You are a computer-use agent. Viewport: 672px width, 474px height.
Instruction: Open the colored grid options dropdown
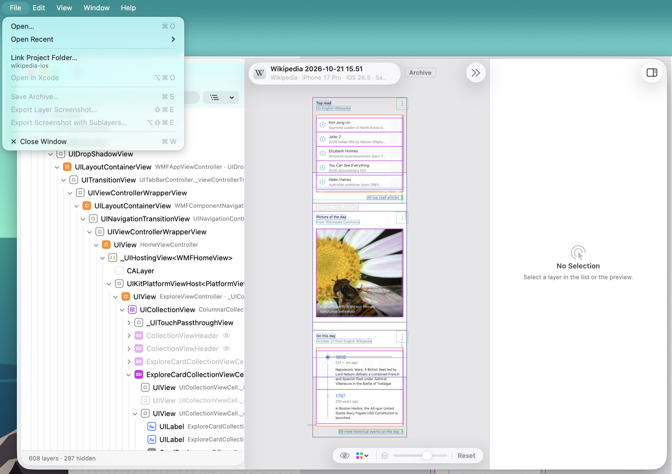pos(362,456)
